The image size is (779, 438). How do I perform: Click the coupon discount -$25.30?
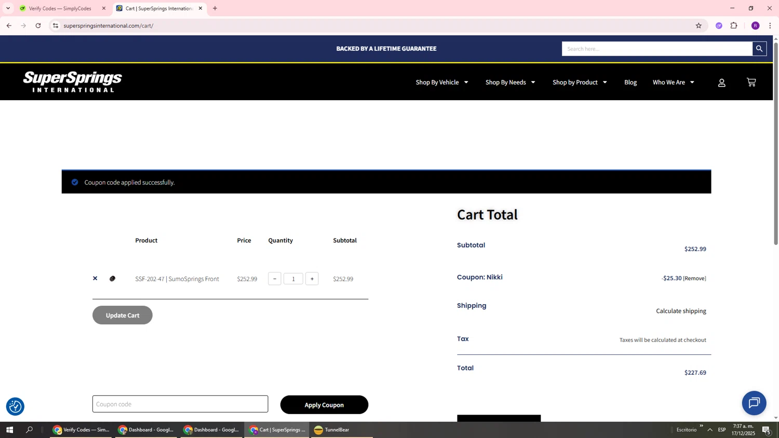(x=671, y=278)
